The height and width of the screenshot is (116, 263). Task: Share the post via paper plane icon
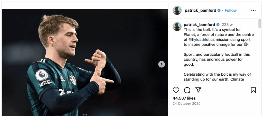tap(198, 90)
